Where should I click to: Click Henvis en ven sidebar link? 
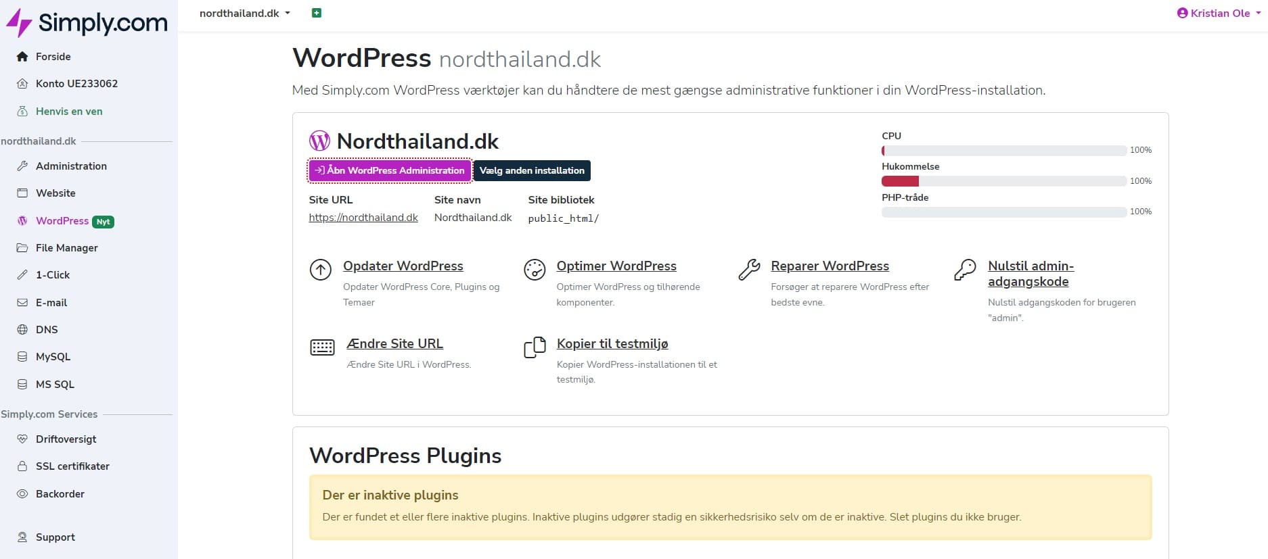tap(69, 112)
